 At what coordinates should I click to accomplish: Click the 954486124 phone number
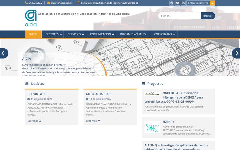35,3
